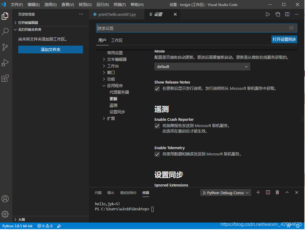Switch to 工作区 settings tab
The image size is (305, 230).
click(x=117, y=40)
